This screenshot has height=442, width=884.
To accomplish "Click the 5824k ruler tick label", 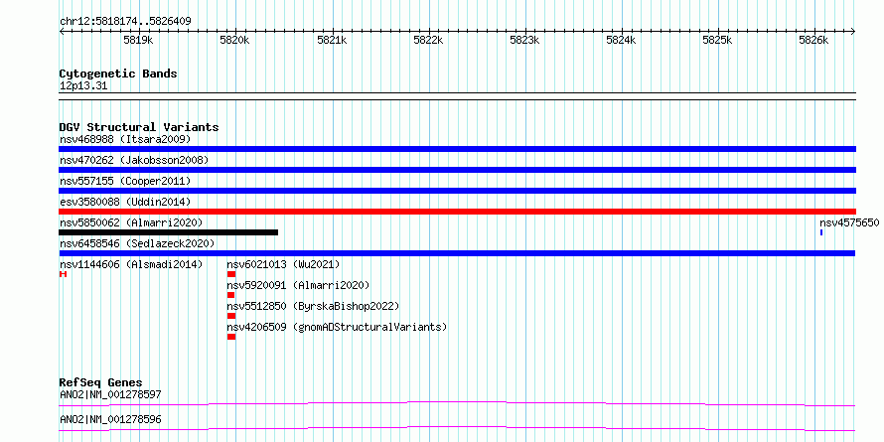I will (620, 41).
